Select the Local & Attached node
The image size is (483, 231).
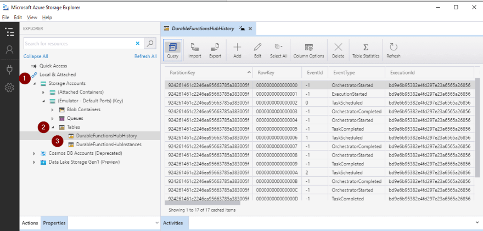click(x=57, y=74)
